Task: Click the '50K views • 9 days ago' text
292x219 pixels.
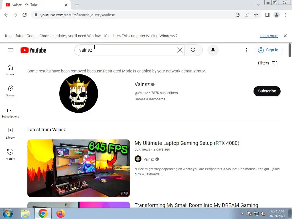Action: coord(152,149)
